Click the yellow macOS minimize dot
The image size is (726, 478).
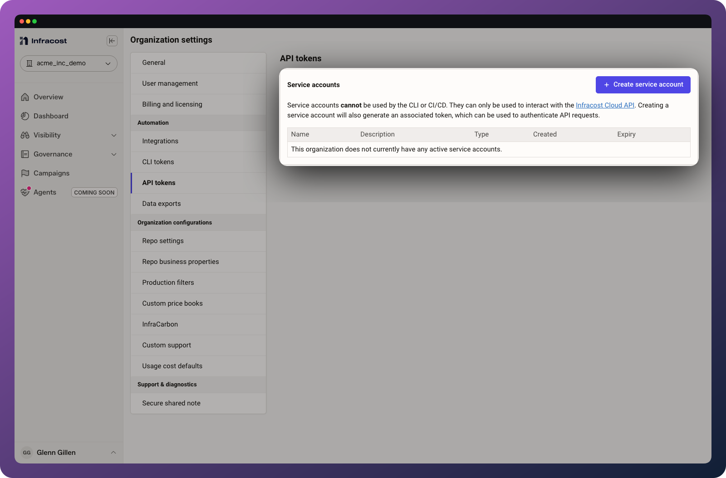pyautogui.click(x=28, y=21)
